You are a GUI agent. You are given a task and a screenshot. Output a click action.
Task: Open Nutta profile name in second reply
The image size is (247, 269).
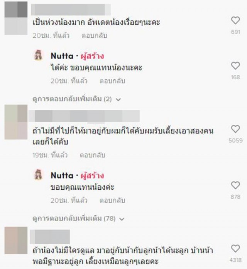(62, 175)
